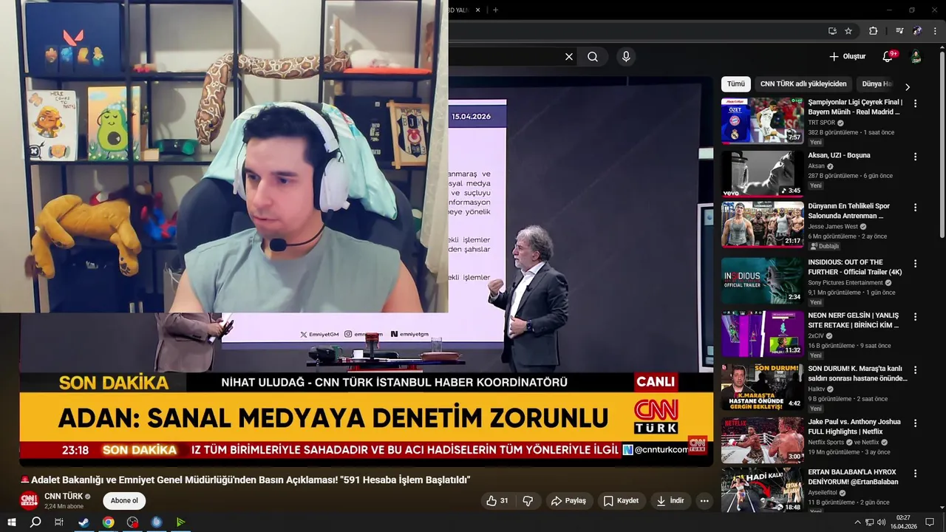Open the Windows notification center icon
946x532 pixels.
coord(930,522)
